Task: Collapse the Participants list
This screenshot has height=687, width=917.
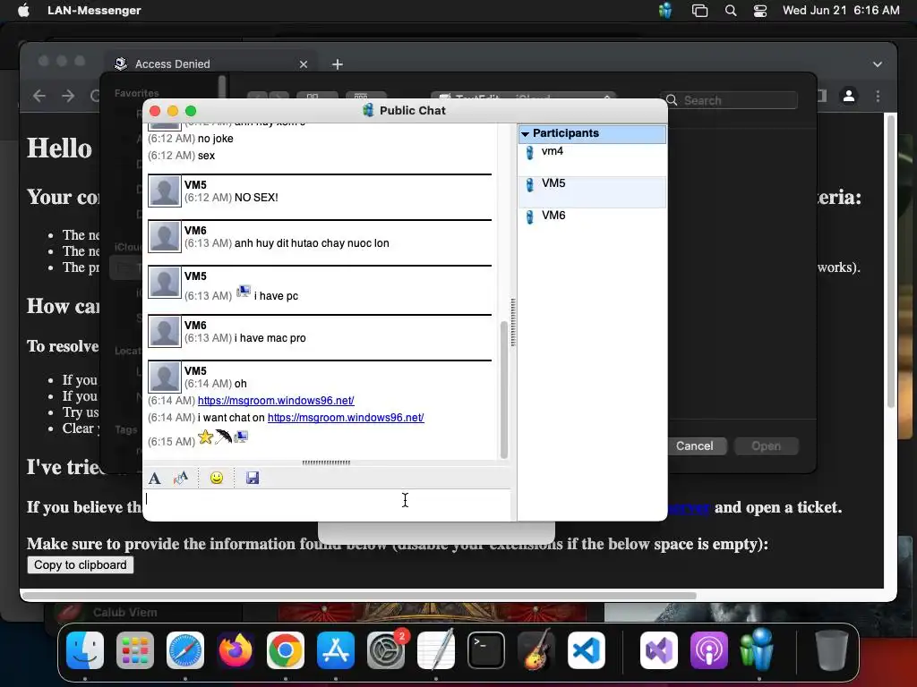Action: click(x=525, y=134)
